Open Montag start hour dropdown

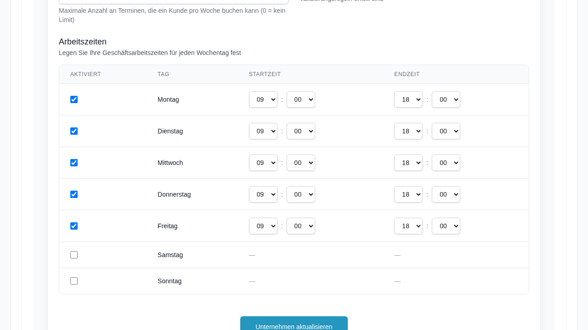tap(263, 99)
